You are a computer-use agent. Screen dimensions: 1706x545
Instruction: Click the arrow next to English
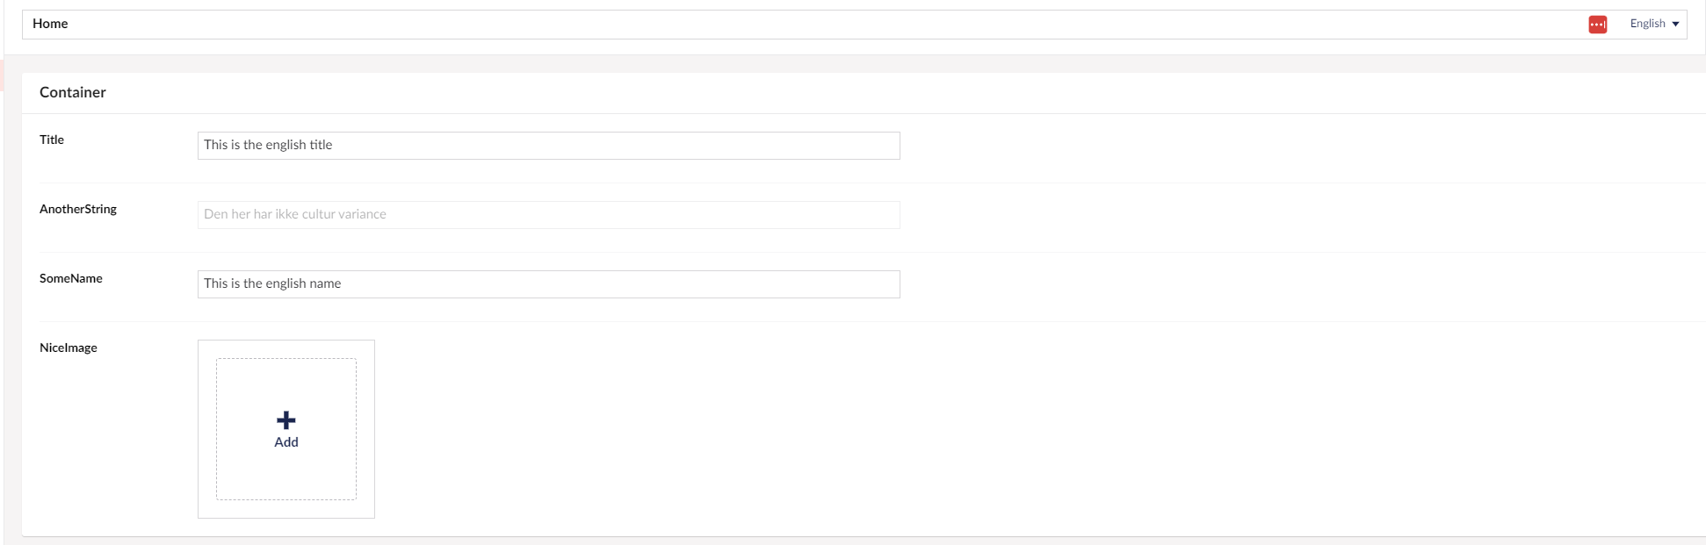(x=1675, y=24)
